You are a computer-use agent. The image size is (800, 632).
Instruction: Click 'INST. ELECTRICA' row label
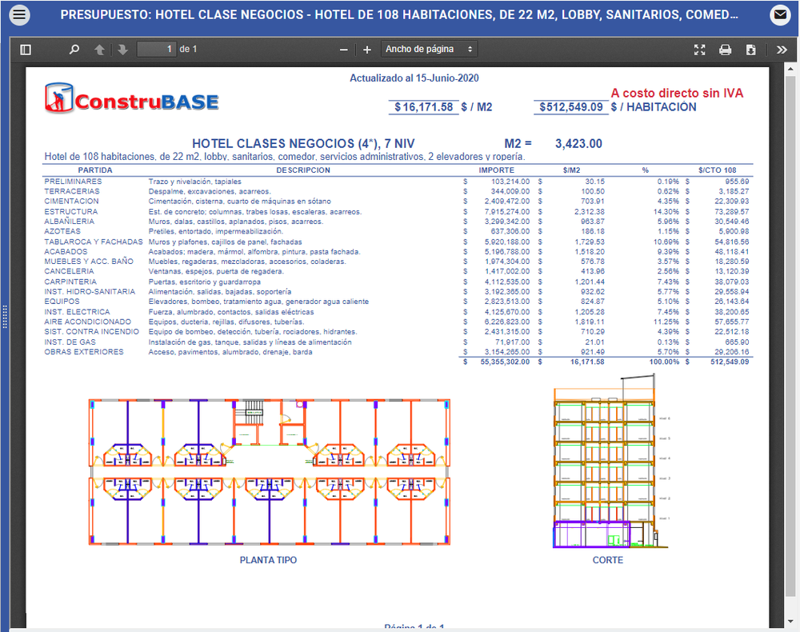77,312
